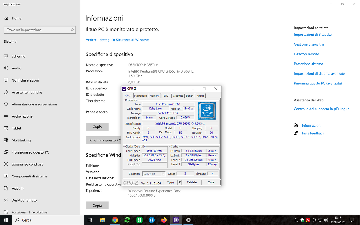The height and width of the screenshot is (225, 360).
Task: Open Google Chrome from taskbar
Action: [x=115, y=220]
